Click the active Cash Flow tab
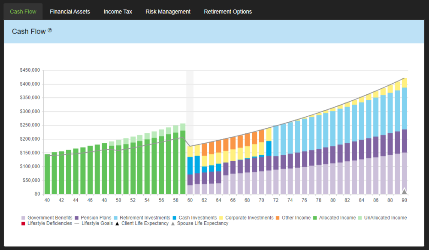Viewport: 429px width, 250px height. point(23,12)
